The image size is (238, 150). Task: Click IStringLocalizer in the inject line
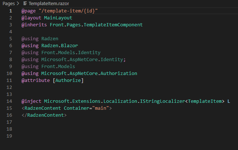click(x=163, y=101)
